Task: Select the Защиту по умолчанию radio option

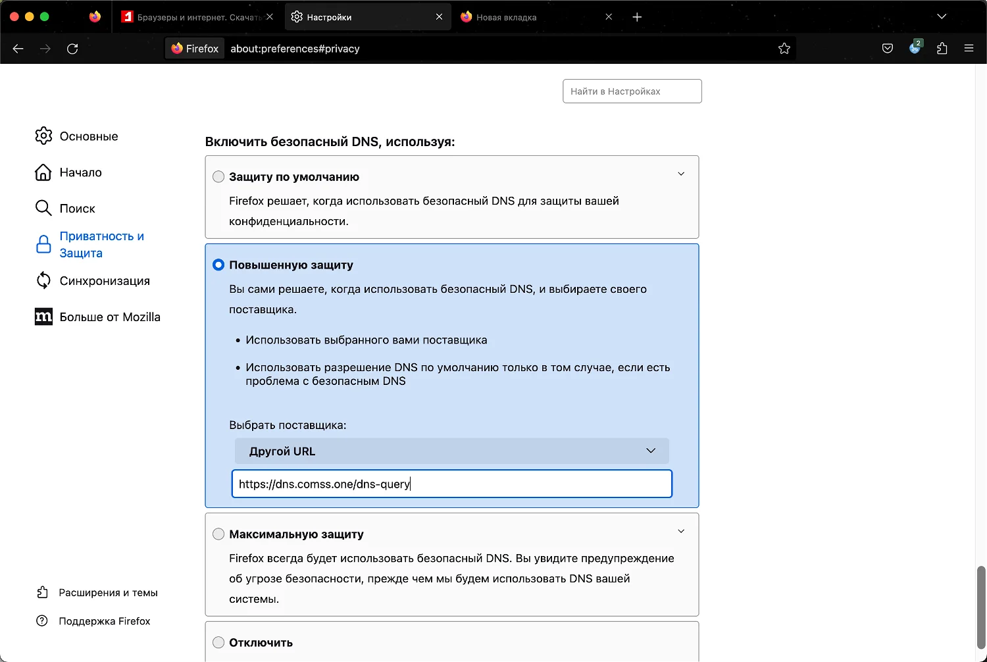Action: 218,176
